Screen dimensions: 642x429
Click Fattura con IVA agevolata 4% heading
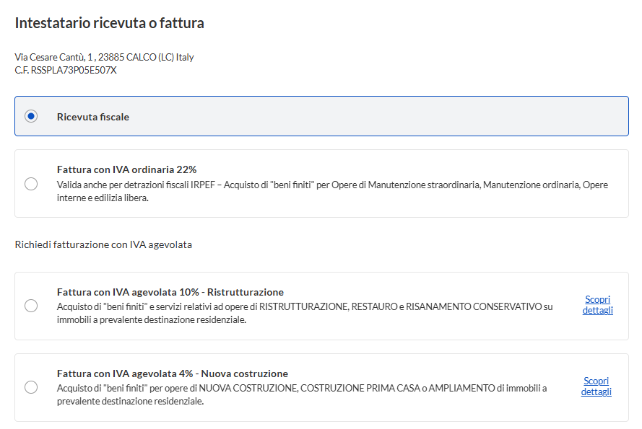point(173,373)
